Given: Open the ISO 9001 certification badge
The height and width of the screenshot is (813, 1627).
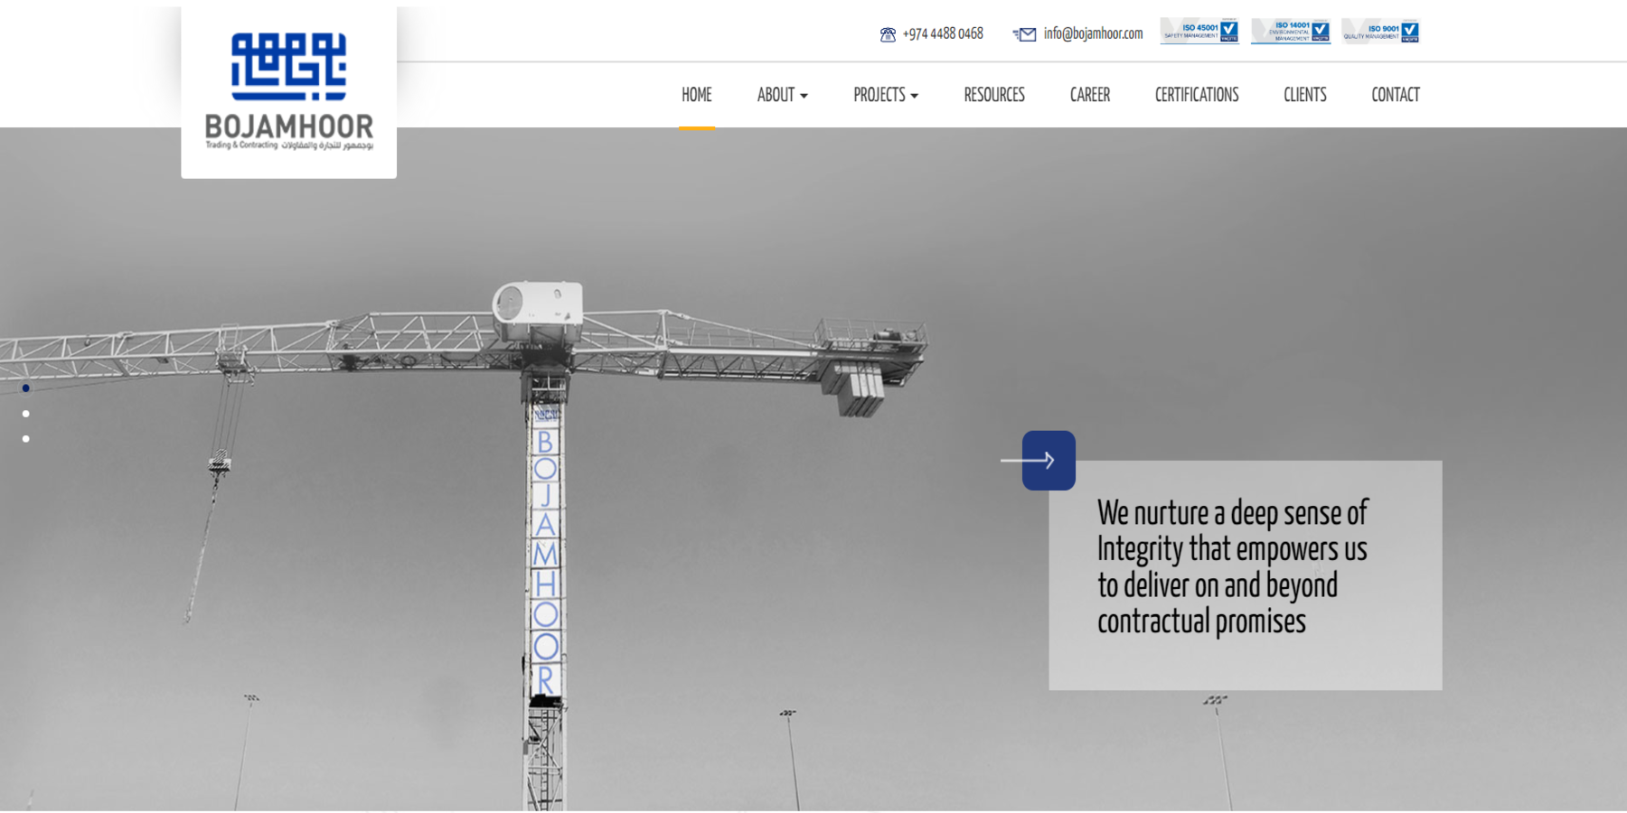Looking at the screenshot, I should coord(1380,31).
